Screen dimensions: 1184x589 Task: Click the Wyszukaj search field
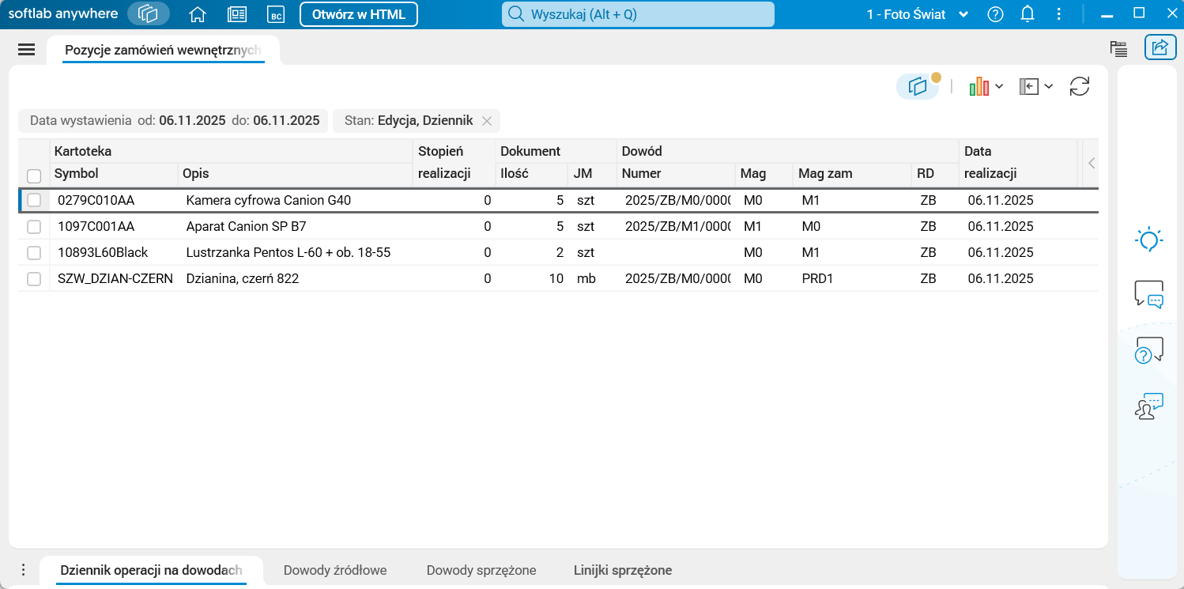638,14
